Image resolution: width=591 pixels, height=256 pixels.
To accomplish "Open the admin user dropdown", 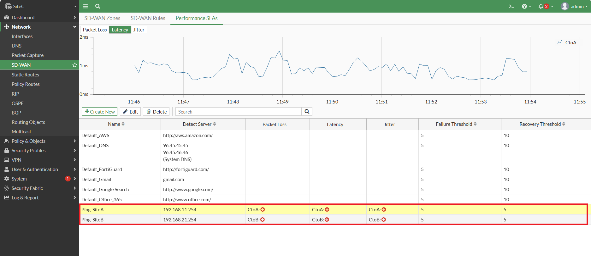I will coord(574,6).
